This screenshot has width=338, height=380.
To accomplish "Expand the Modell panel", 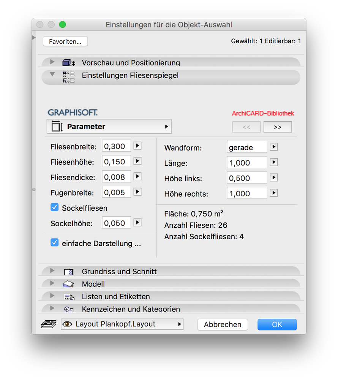I will pos(52,283).
